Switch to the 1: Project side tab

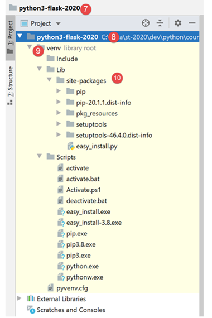[10, 37]
